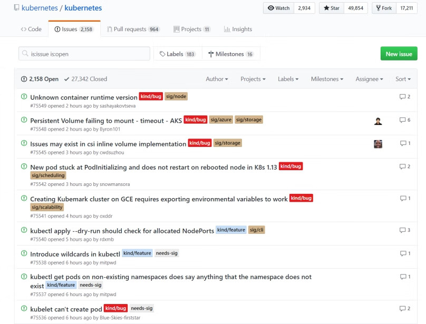Show the 27,342 Closed issues
The height and width of the screenshot is (324, 426).
[85, 79]
